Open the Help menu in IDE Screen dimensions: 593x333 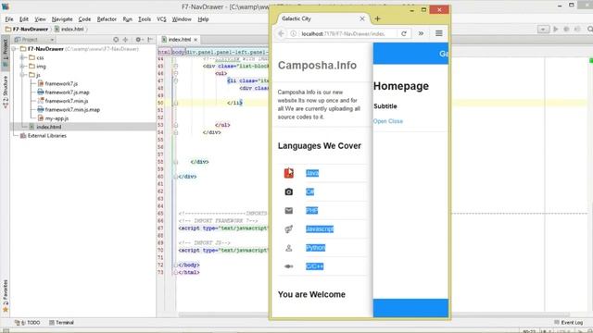203,18
